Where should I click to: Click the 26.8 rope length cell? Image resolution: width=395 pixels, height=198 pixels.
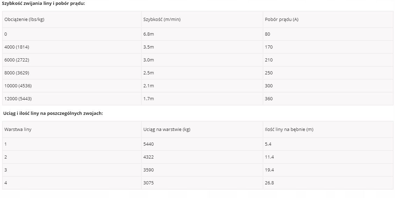269,183
